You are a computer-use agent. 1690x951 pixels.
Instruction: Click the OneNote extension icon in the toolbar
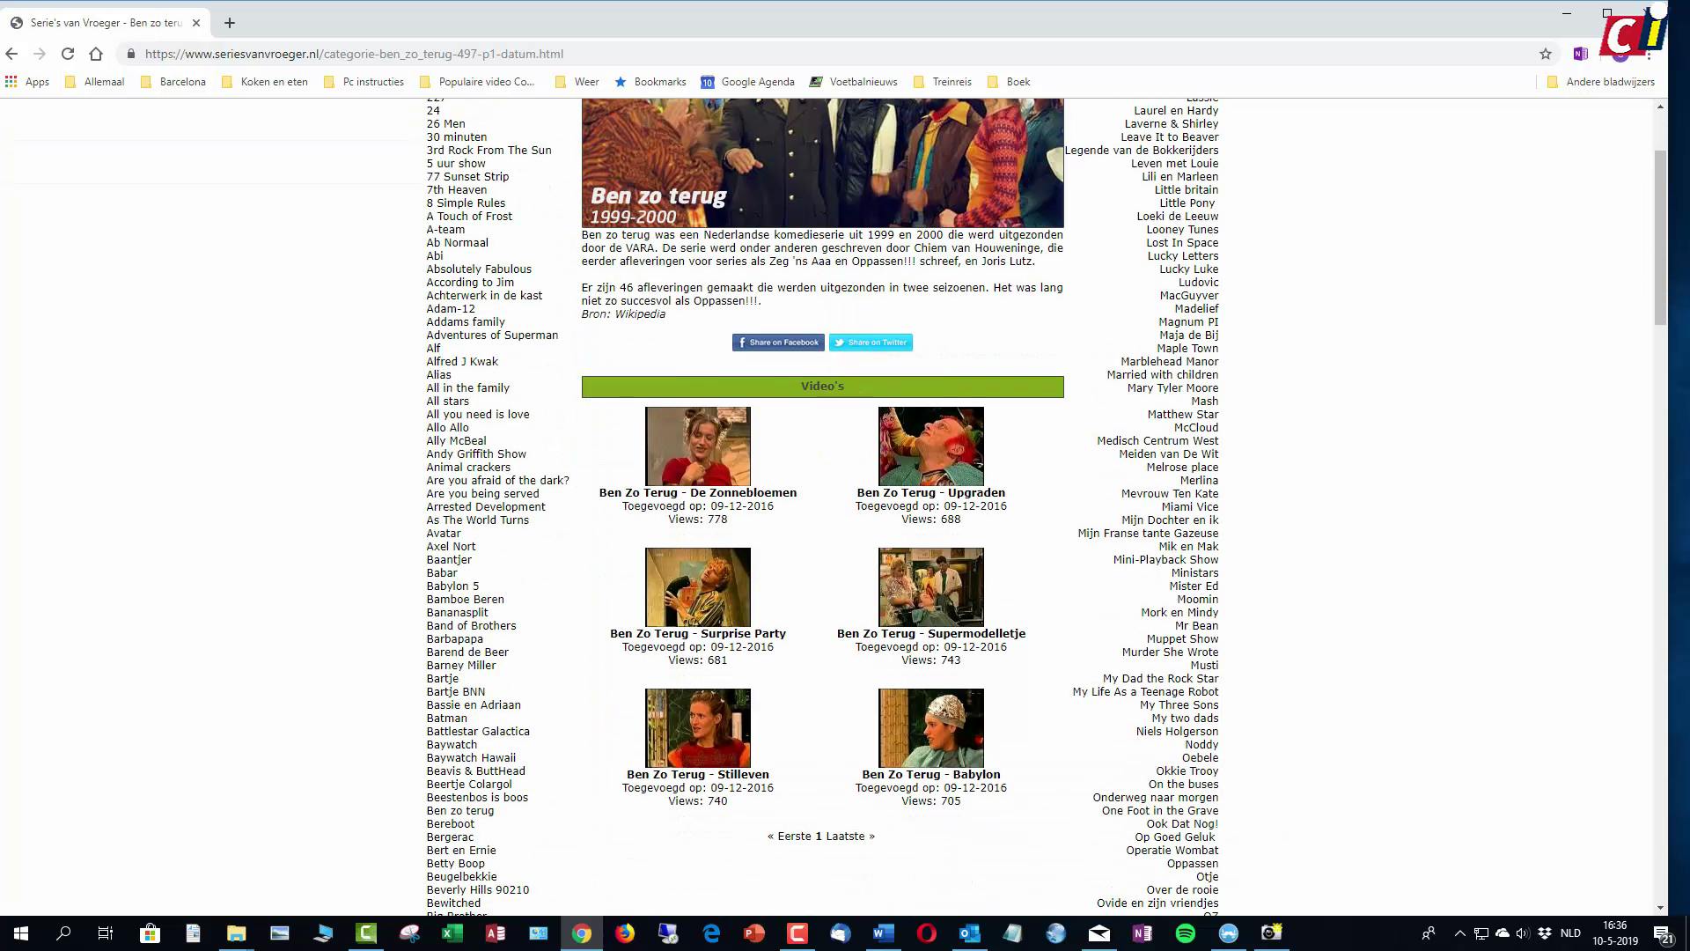[1580, 54]
